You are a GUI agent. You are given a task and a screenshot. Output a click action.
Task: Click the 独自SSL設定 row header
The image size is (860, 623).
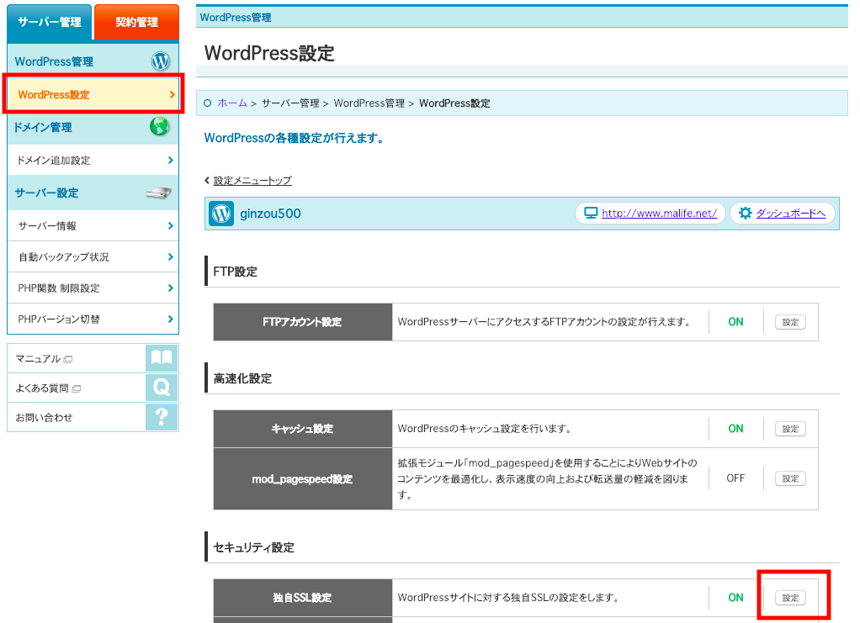[303, 598]
